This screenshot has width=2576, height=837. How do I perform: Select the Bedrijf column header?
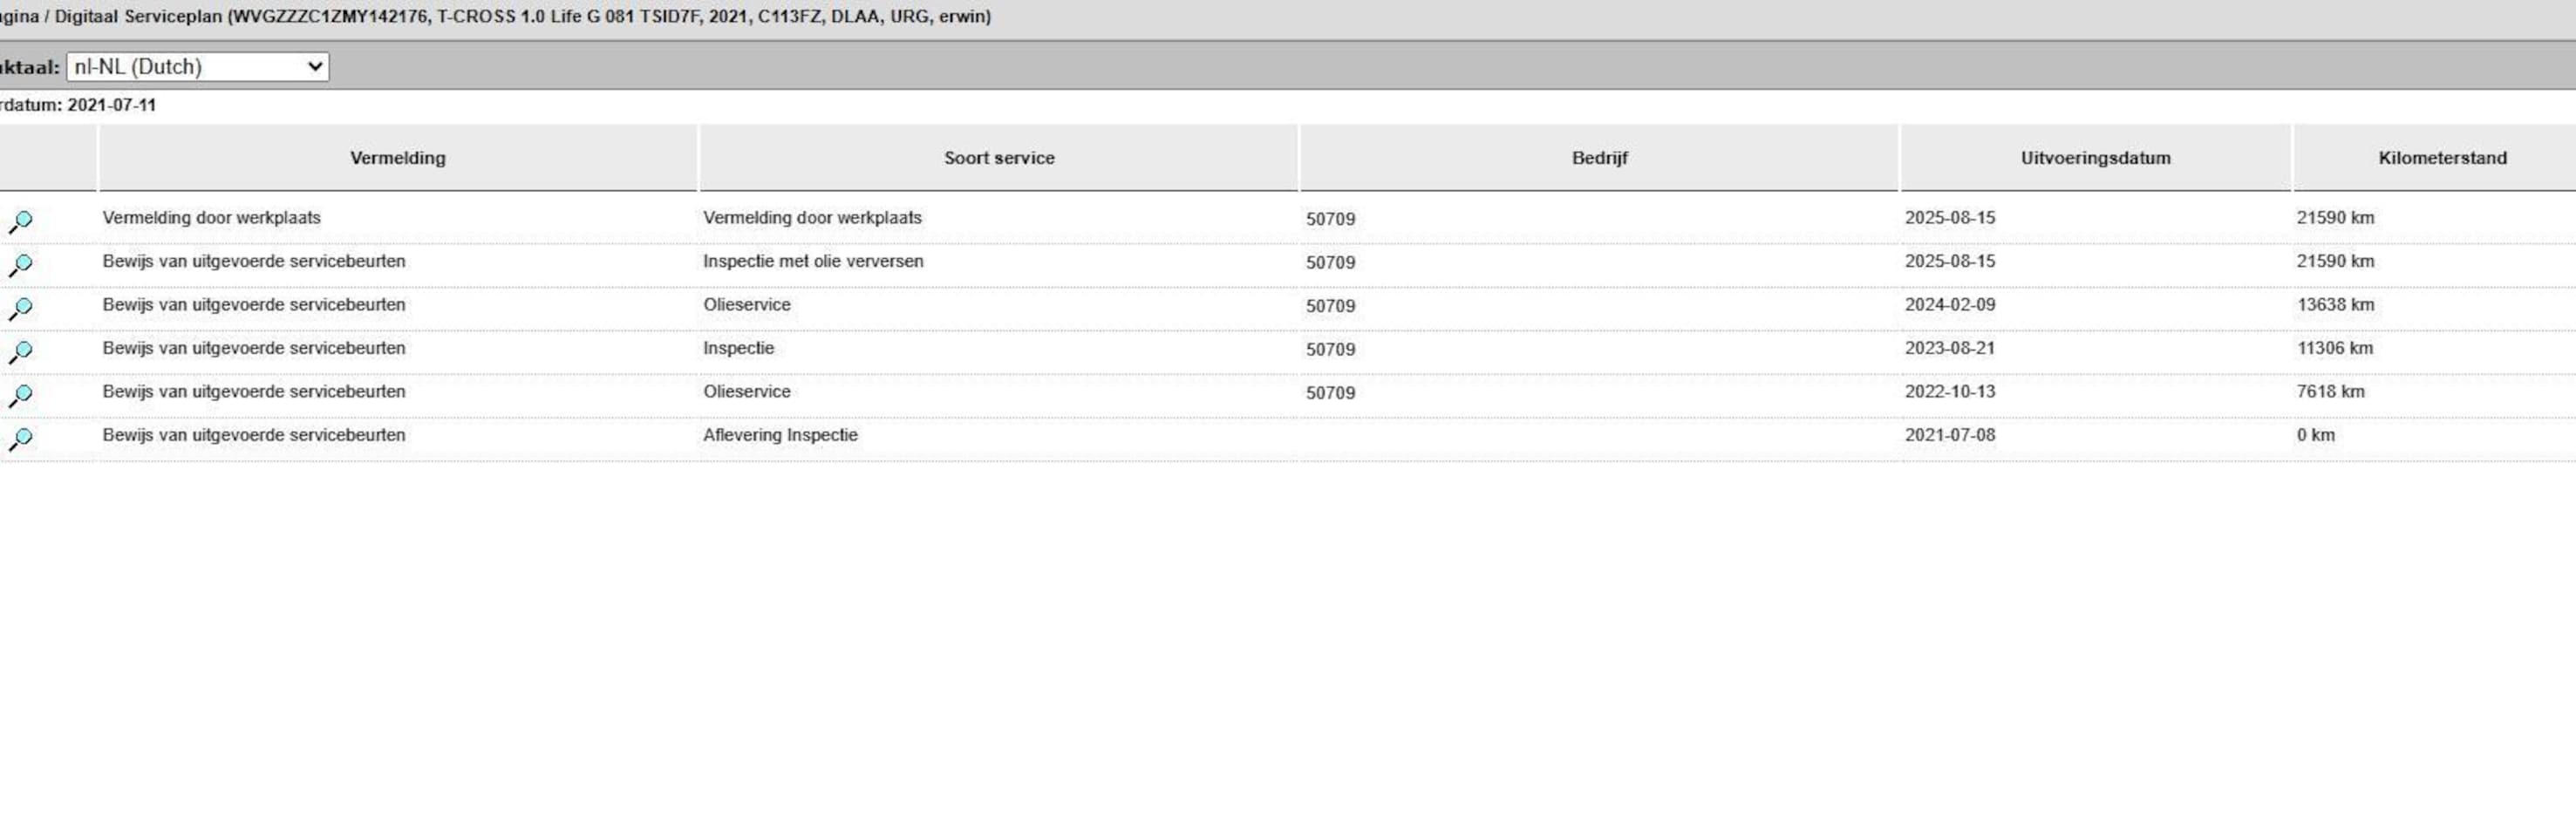click(x=1598, y=158)
